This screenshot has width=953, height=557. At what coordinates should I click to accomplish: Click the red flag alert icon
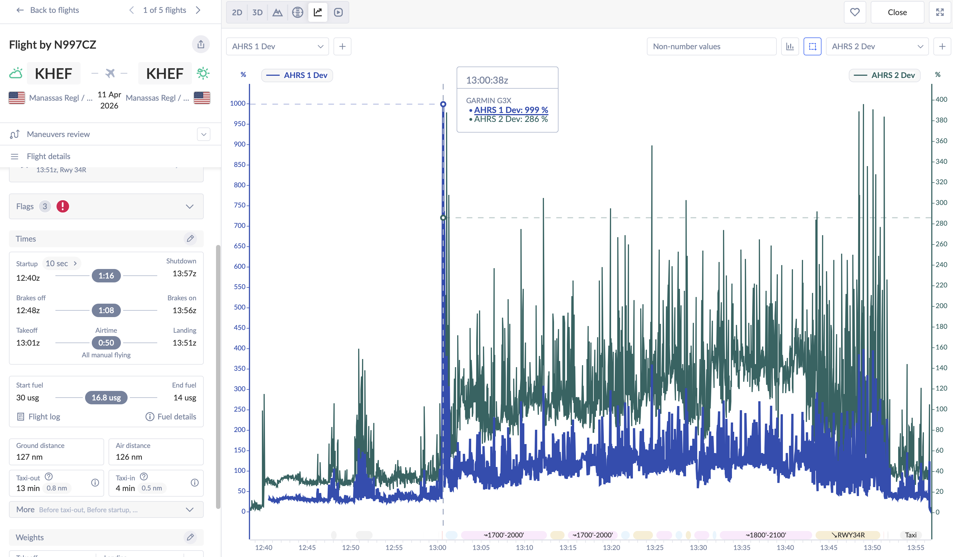coord(63,206)
